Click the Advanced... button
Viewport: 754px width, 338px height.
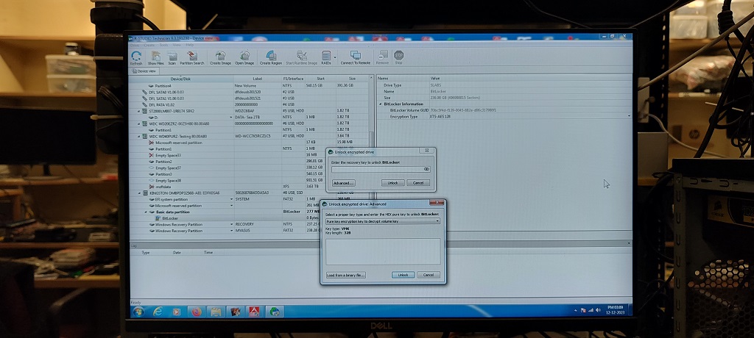pos(343,183)
